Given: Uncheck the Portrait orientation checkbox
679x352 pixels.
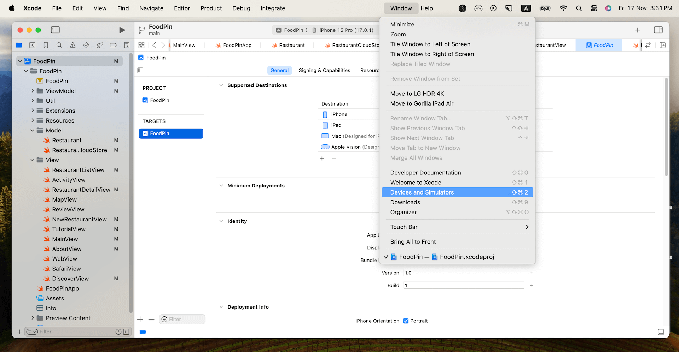Looking at the screenshot, I should tap(406, 321).
